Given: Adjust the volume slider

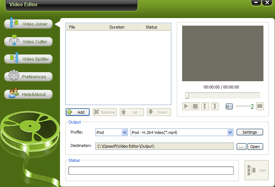Looking at the screenshot, I should coord(252,106).
